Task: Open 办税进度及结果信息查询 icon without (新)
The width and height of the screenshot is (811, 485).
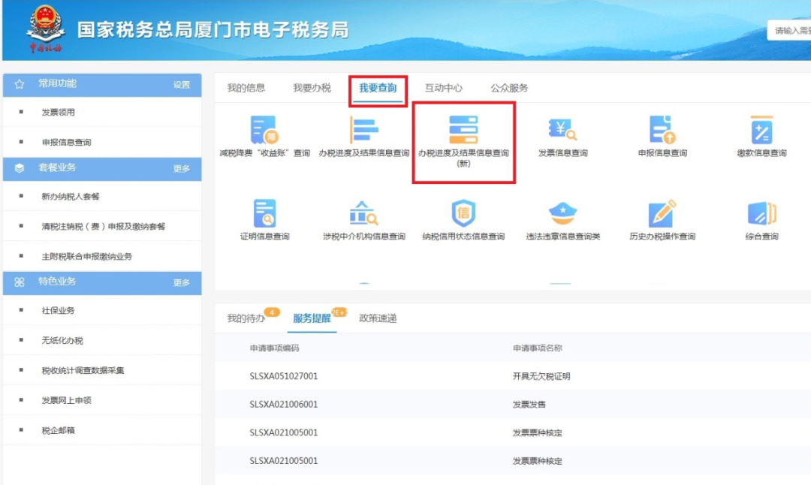Action: [x=363, y=130]
